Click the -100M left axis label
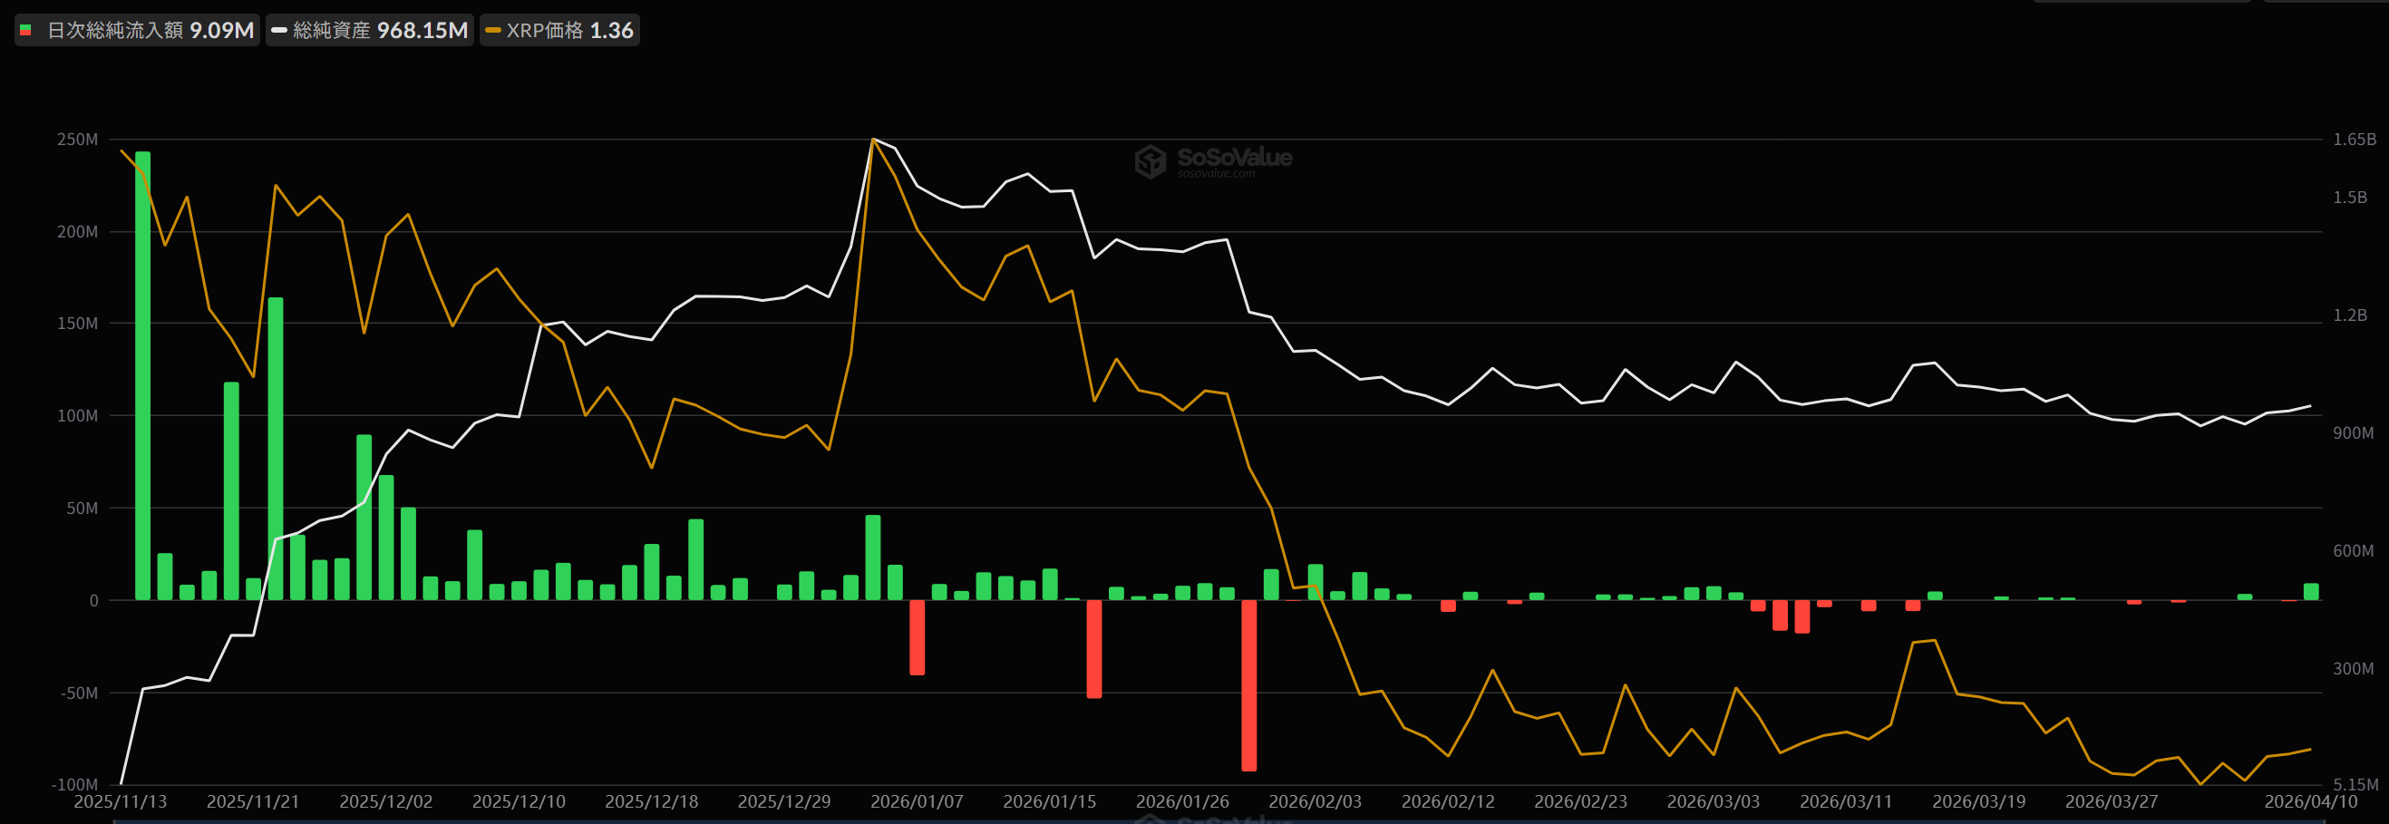Image resolution: width=2389 pixels, height=824 pixels. click(x=74, y=785)
